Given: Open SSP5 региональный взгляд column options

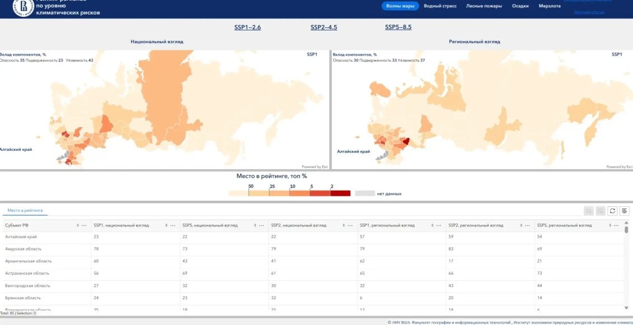Looking at the screenshot, I should tap(616, 225).
